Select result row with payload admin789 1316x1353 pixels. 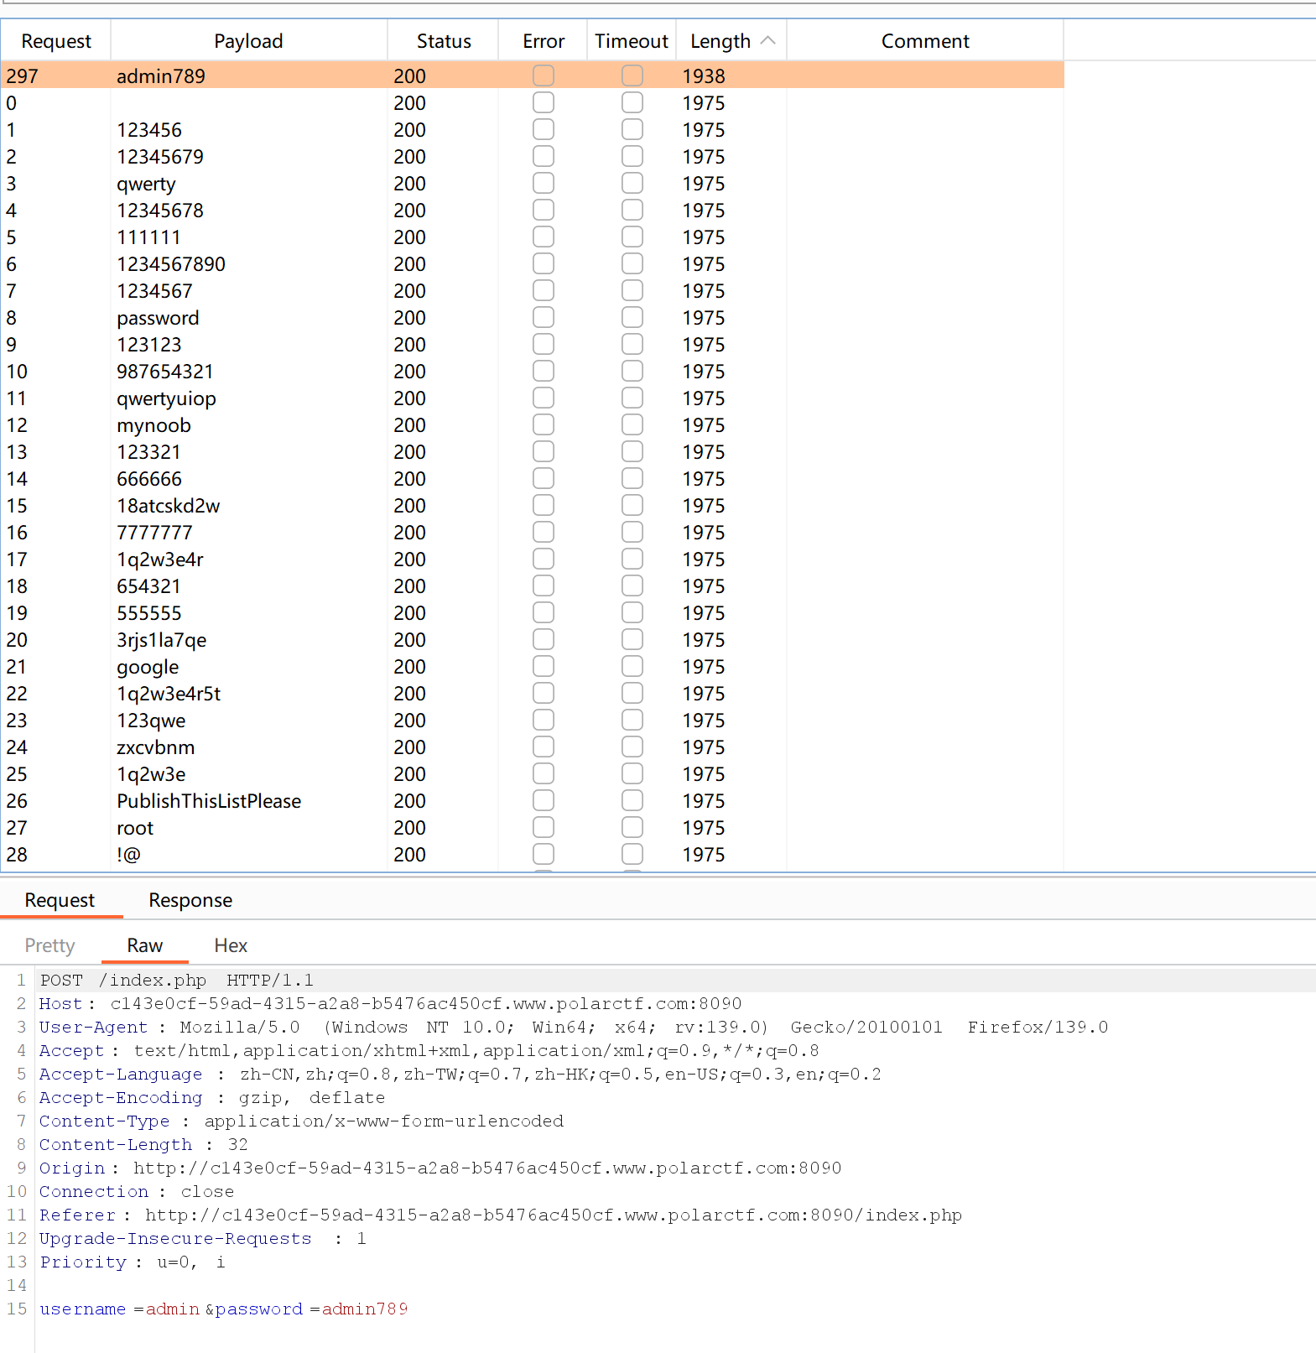(x=532, y=75)
